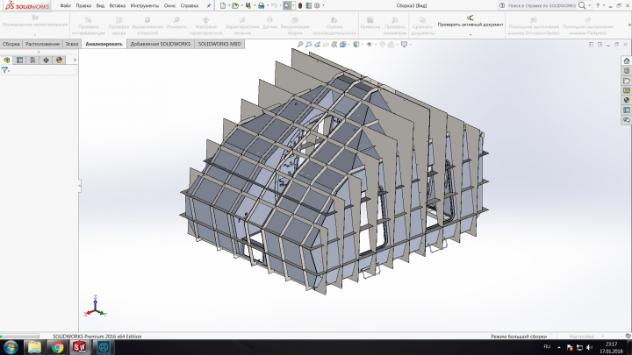
Task: Open the Инструменты menu
Action: pyautogui.click(x=144, y=5)
